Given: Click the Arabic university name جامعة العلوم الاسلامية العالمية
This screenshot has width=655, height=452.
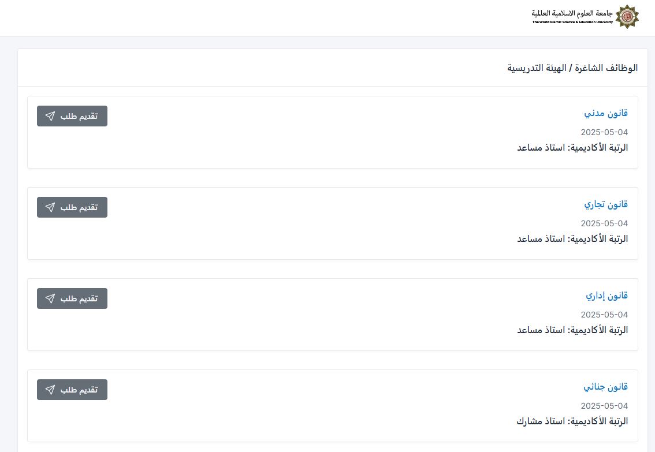Looking at the screenshot, I should click(x=572, y=13).
